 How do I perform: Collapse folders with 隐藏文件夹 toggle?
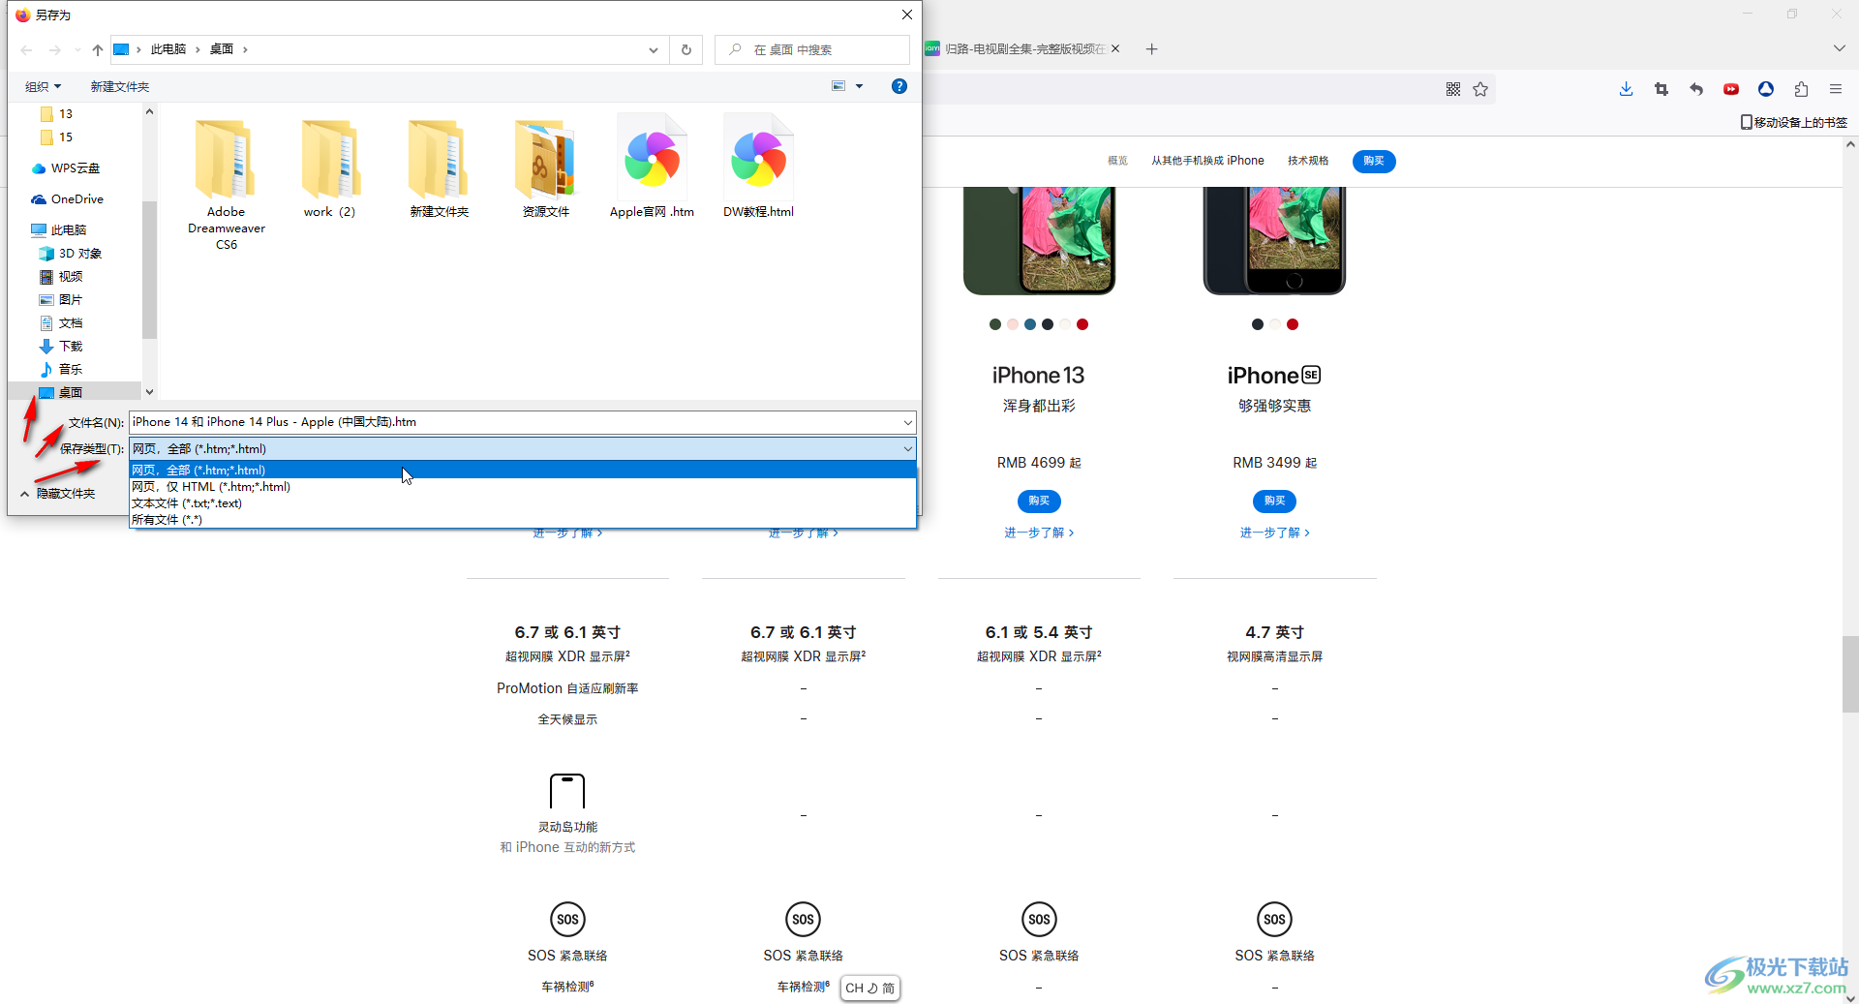pos(58,494)
